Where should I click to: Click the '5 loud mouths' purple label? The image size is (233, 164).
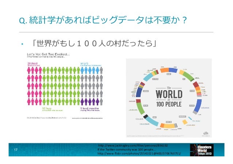click(89, 108)
